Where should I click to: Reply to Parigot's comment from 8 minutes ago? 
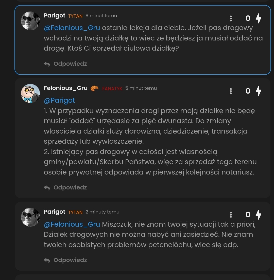pos(66,64)
